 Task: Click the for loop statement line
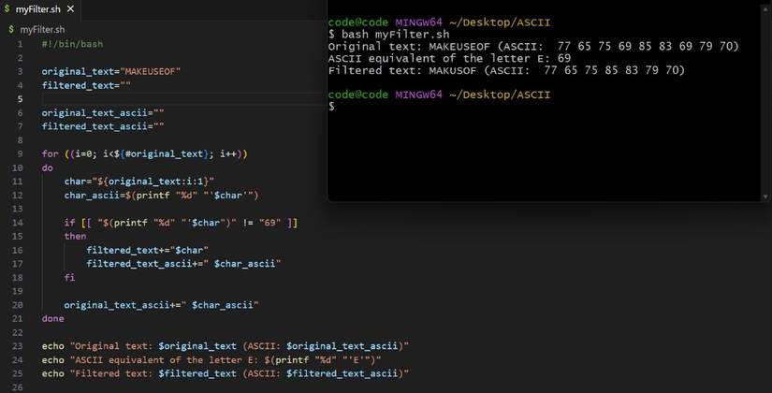(144, 153)
